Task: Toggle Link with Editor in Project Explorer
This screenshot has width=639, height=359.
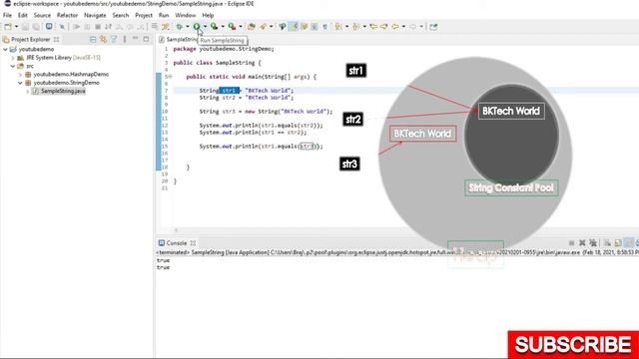Action: (103, 40)
